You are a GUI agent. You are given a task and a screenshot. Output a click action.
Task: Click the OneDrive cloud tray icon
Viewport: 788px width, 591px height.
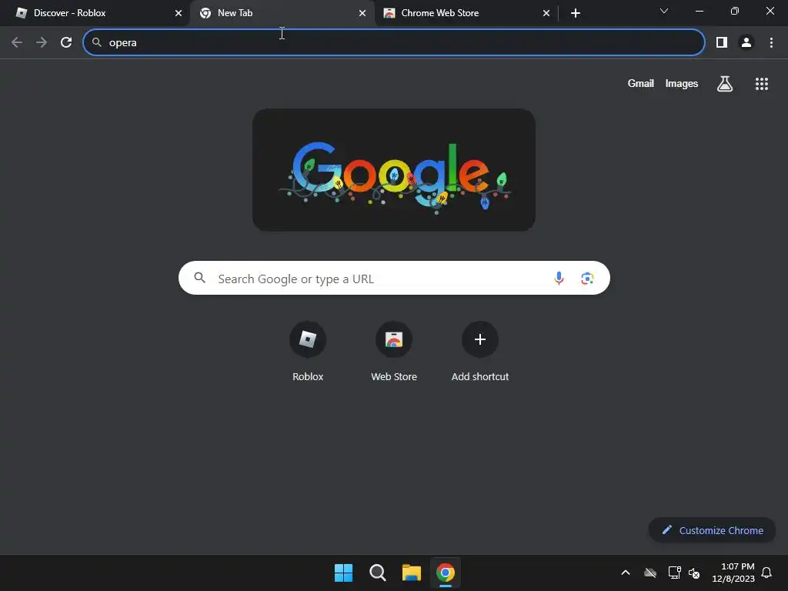point(649,573)
